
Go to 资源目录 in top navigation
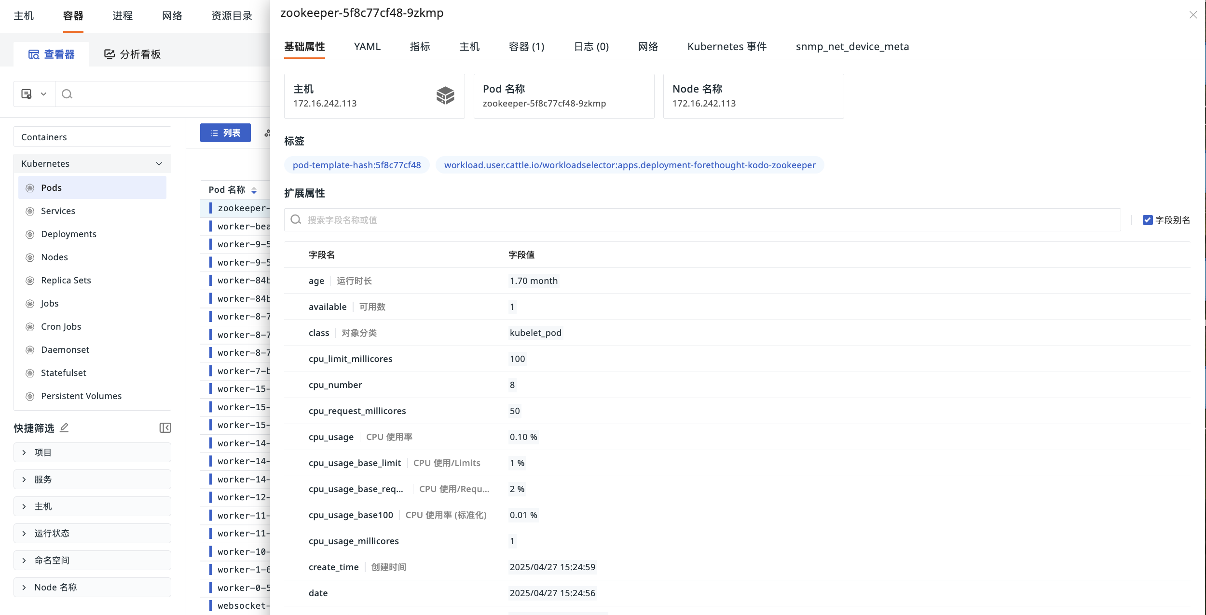tap(232, 16)
